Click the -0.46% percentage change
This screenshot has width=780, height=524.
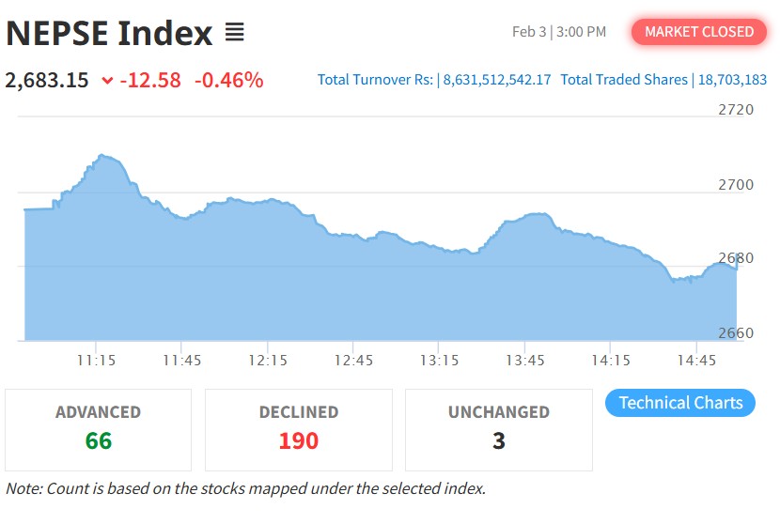228,81
